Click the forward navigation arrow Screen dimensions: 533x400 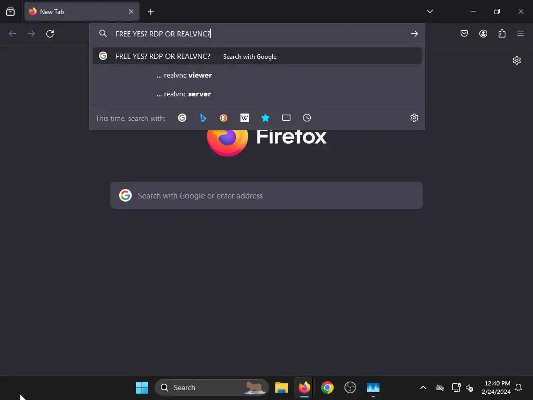coord(31,34)
